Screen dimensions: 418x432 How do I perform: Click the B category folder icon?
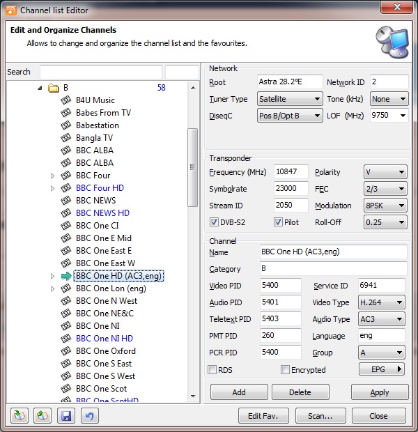[x=54, y=88]
